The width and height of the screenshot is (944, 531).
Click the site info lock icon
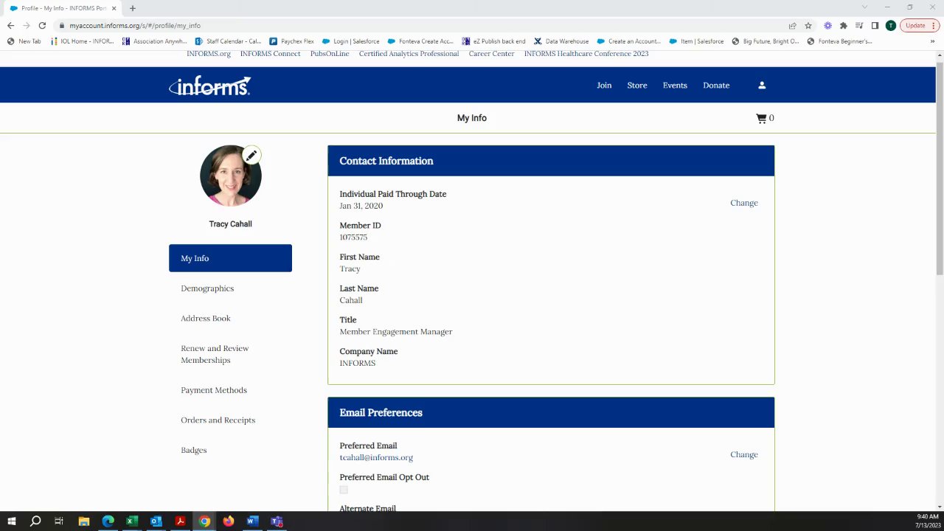click(x=62, y=25)
